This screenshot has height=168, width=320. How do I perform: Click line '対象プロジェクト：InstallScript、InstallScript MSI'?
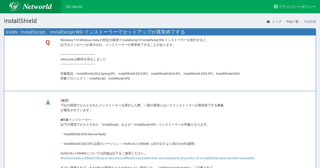(x=95, y=78)
